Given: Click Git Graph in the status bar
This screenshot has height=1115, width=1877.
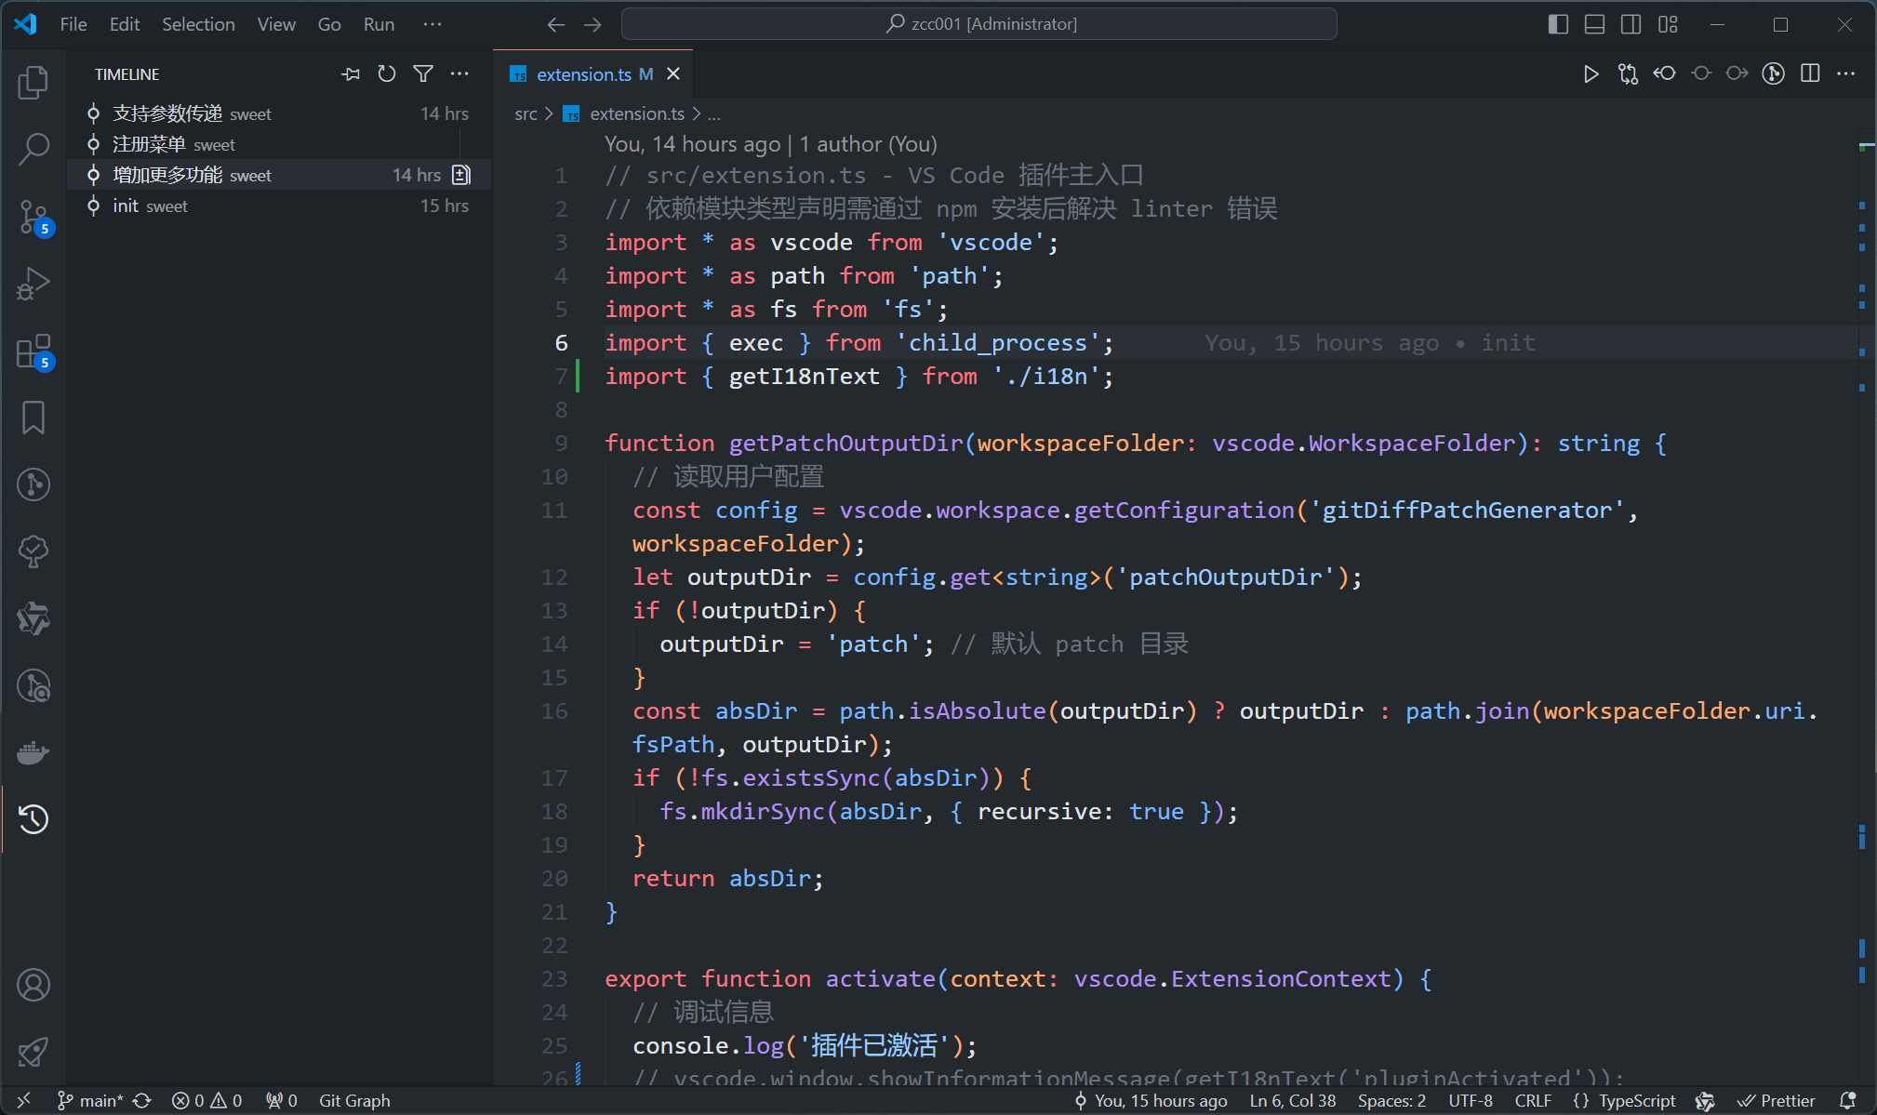Looking at the screenshot, I should tap(354, 1100).
